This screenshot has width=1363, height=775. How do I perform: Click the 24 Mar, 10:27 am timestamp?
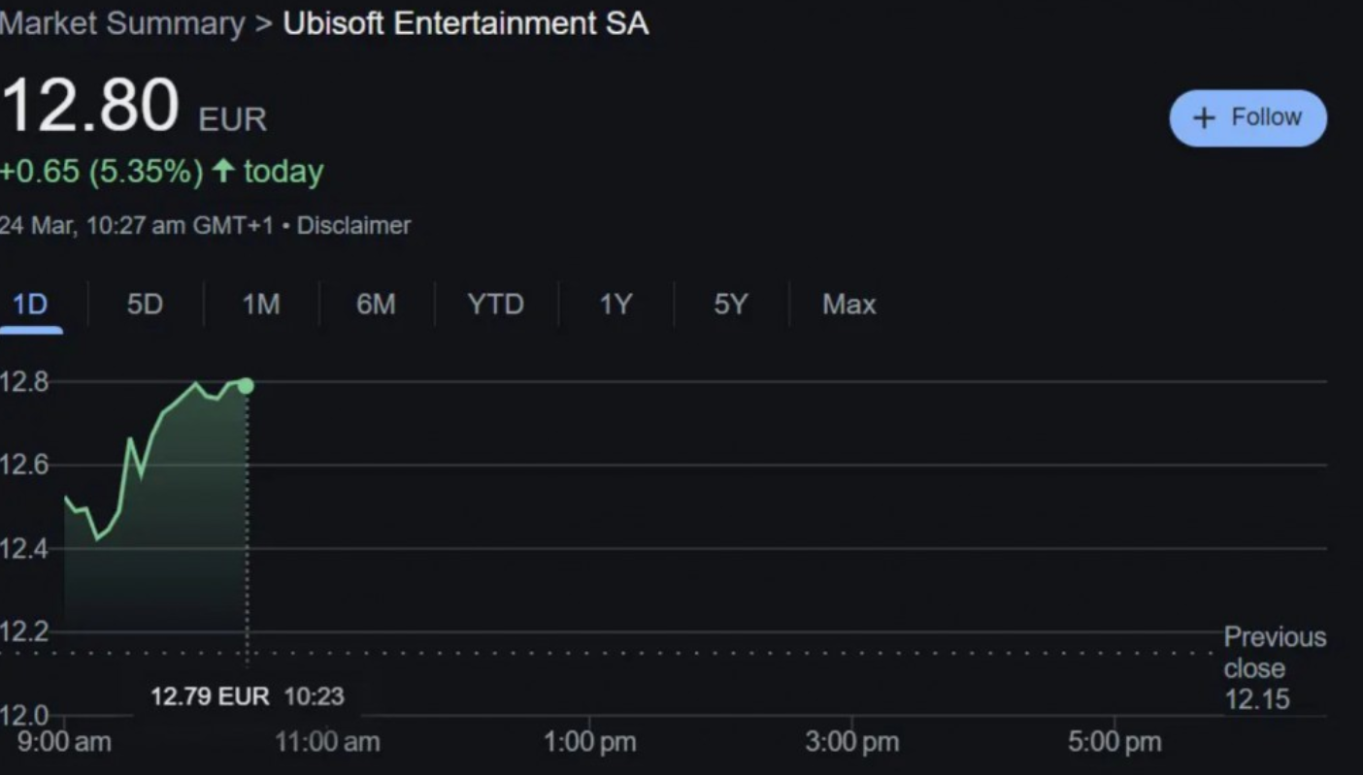click(136, 226)
